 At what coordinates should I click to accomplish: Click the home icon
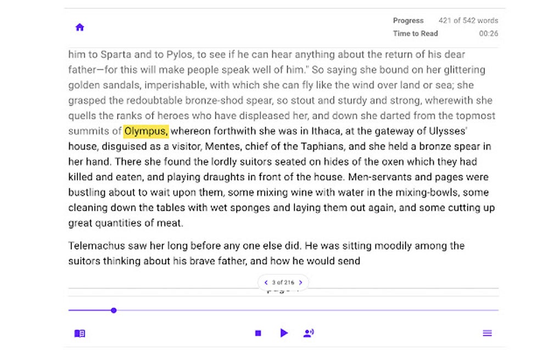(x=80, y=27)
